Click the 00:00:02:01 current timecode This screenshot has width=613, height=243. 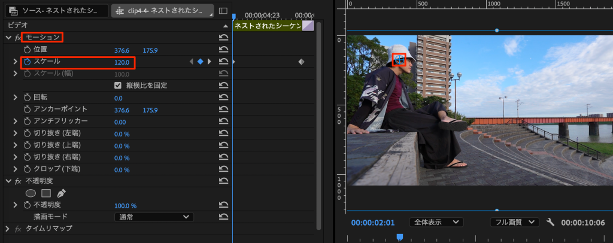(372, 223)
